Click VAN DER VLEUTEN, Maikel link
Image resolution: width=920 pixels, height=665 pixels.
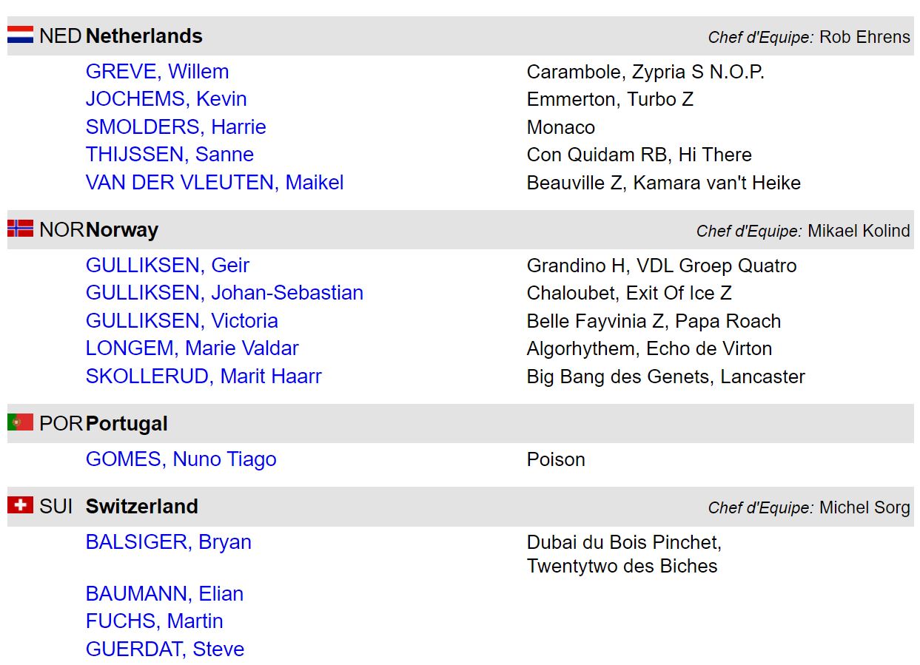(x=215, y=182)
